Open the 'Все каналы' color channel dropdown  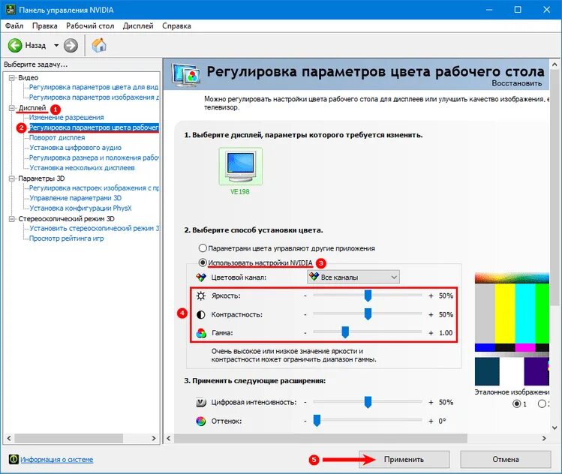[x=353, y=277]
